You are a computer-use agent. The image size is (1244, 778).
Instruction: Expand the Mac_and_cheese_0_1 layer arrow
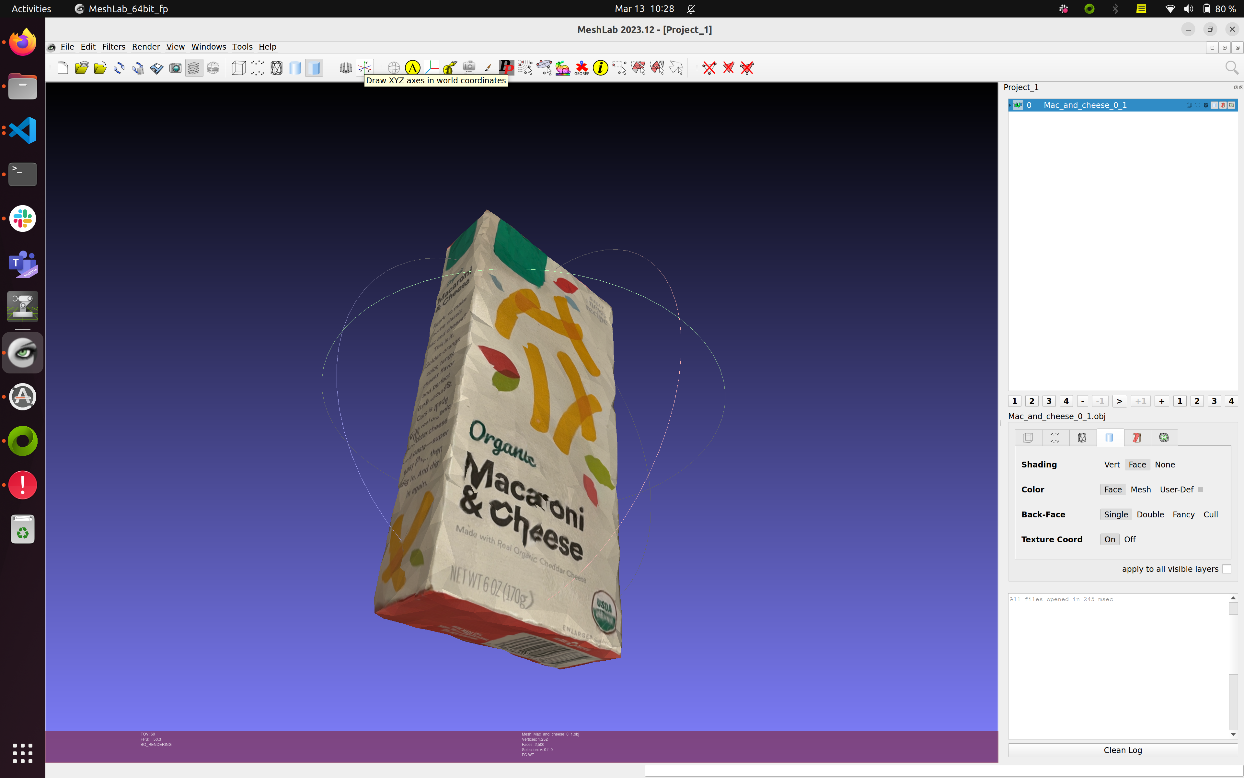point(1010,105)
